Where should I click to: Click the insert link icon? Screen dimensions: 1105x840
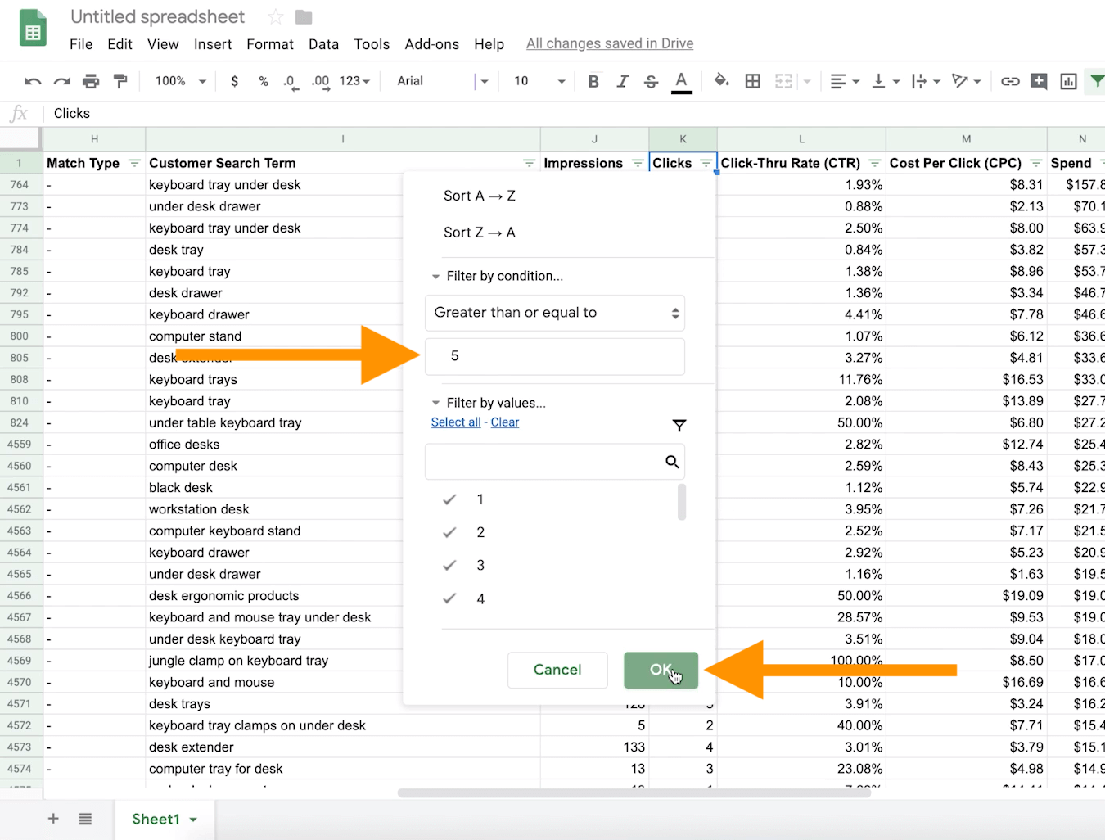[1010, 81]
